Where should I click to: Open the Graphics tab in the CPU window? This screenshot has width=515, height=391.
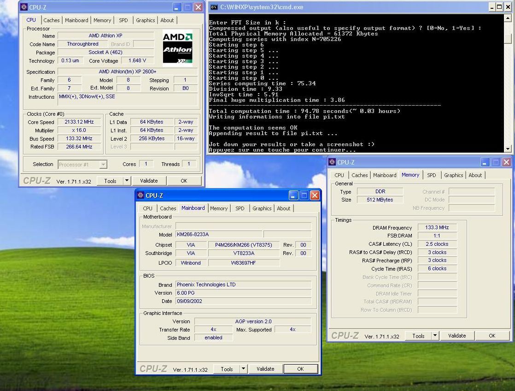tap(145, 20)
